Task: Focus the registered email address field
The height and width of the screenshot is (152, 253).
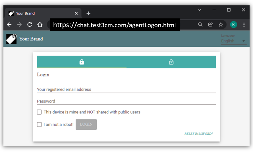Action: click(126, 89)
